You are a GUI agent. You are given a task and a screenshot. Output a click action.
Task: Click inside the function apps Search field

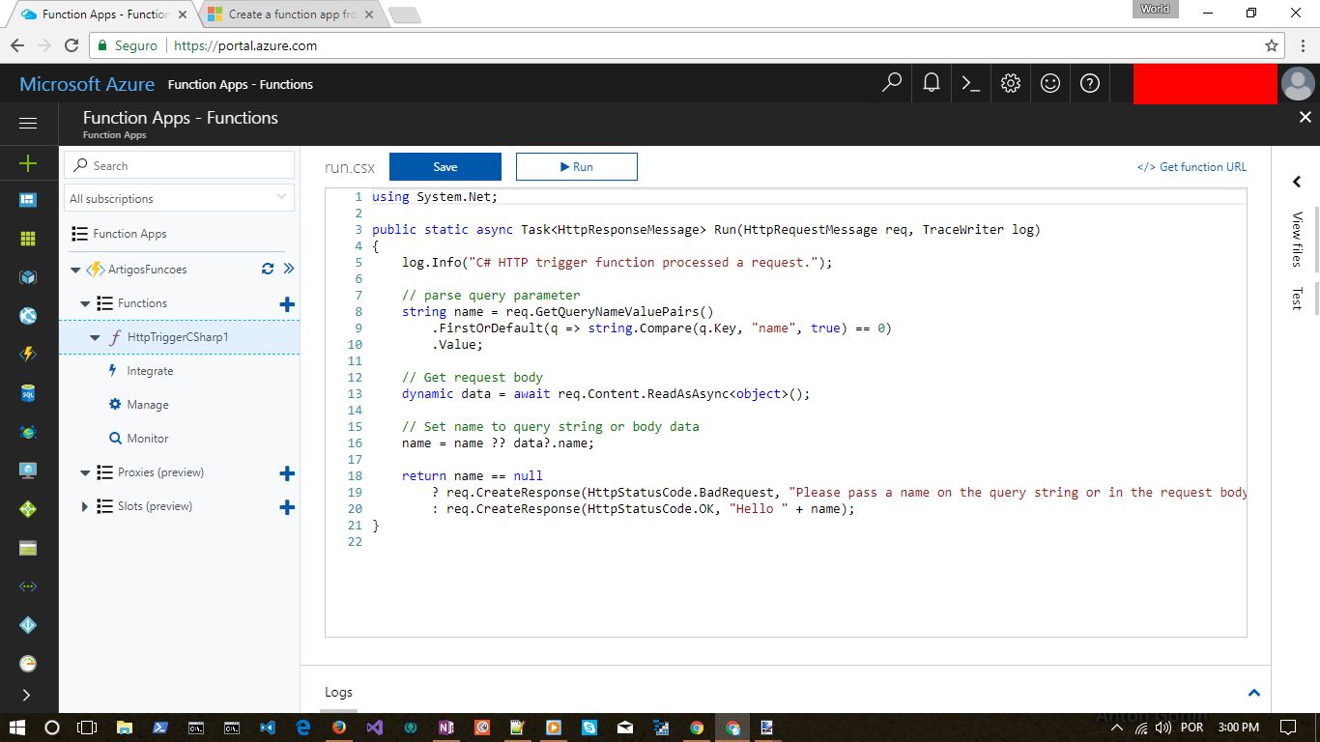click(179, 165)
